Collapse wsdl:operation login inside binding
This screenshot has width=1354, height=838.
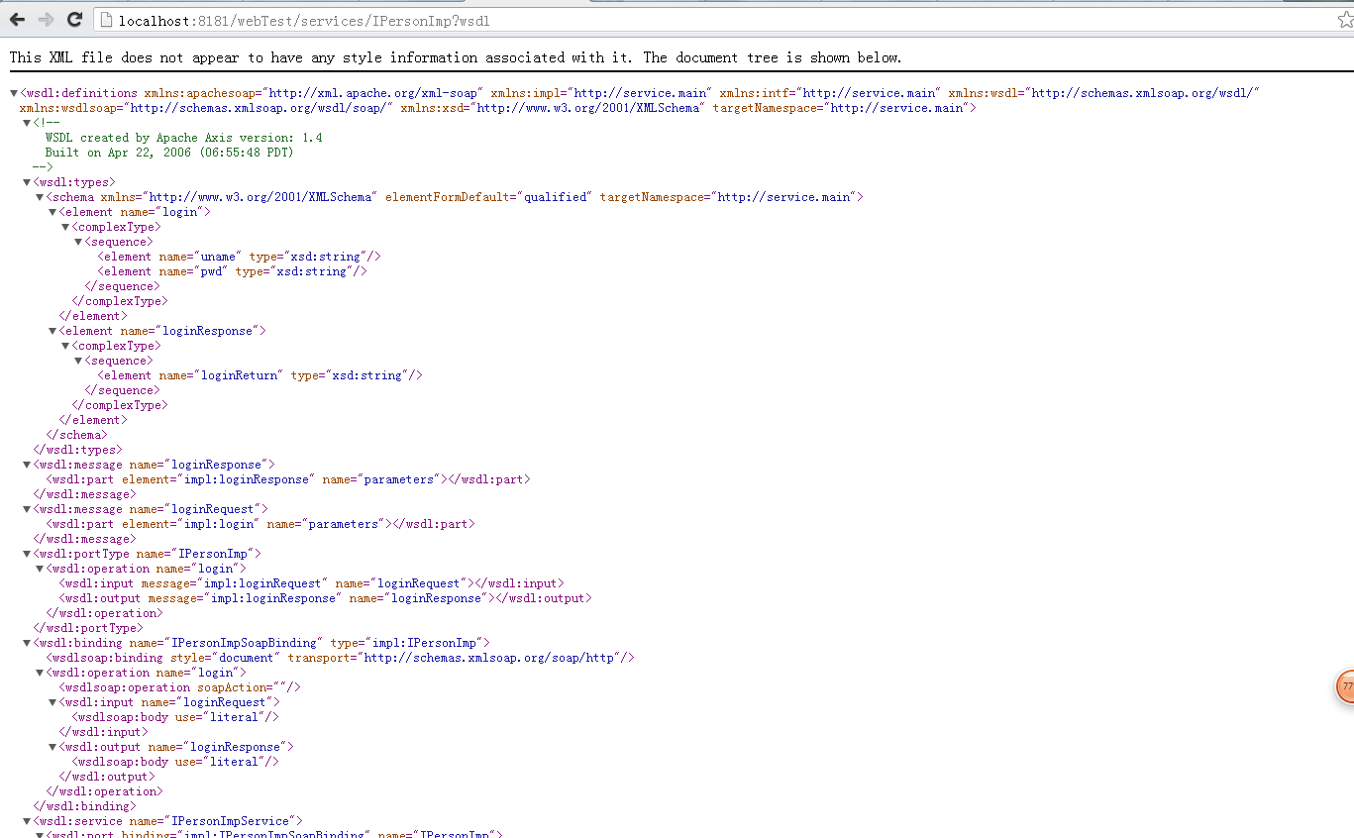click(x=40, y=673)
